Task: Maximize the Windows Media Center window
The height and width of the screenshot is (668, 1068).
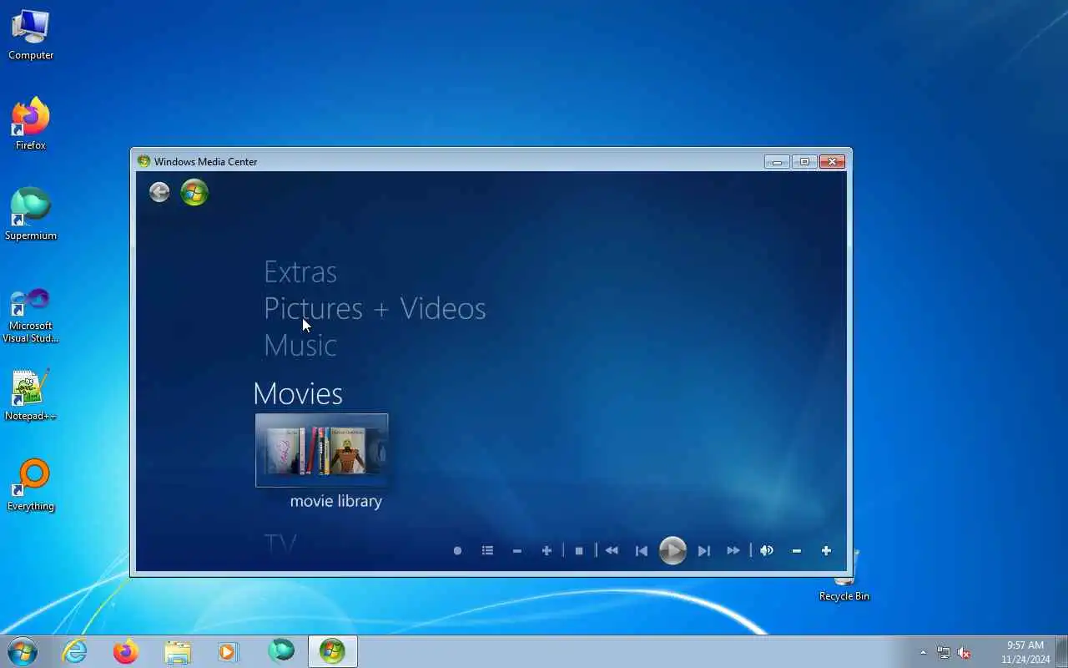Action: click(x=804, y=162)
